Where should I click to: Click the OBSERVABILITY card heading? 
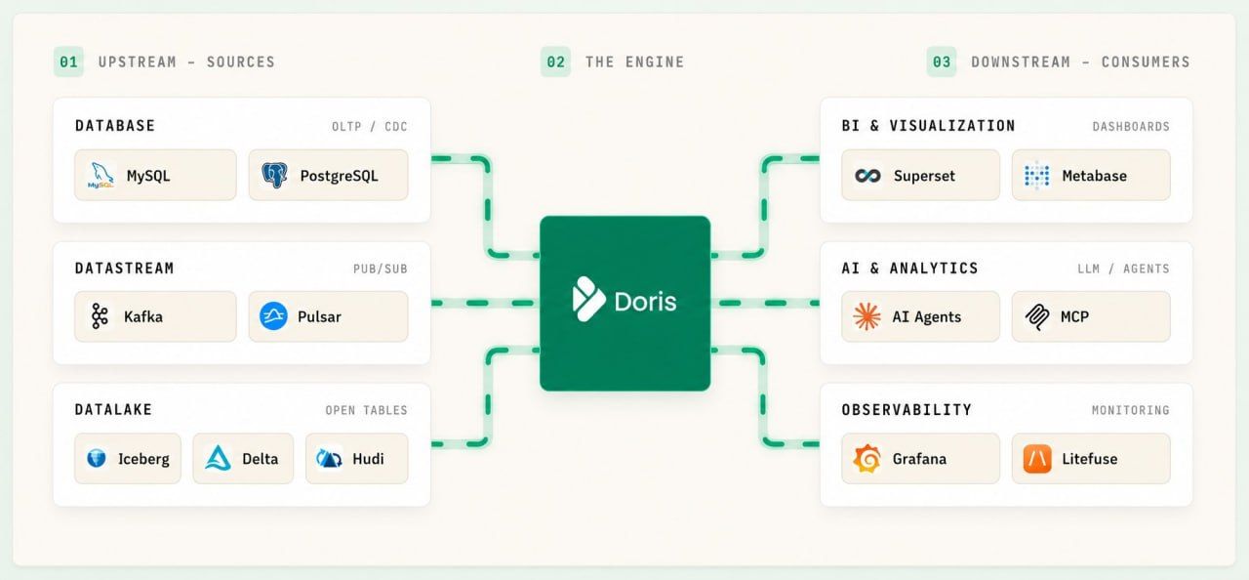[907, 409]
